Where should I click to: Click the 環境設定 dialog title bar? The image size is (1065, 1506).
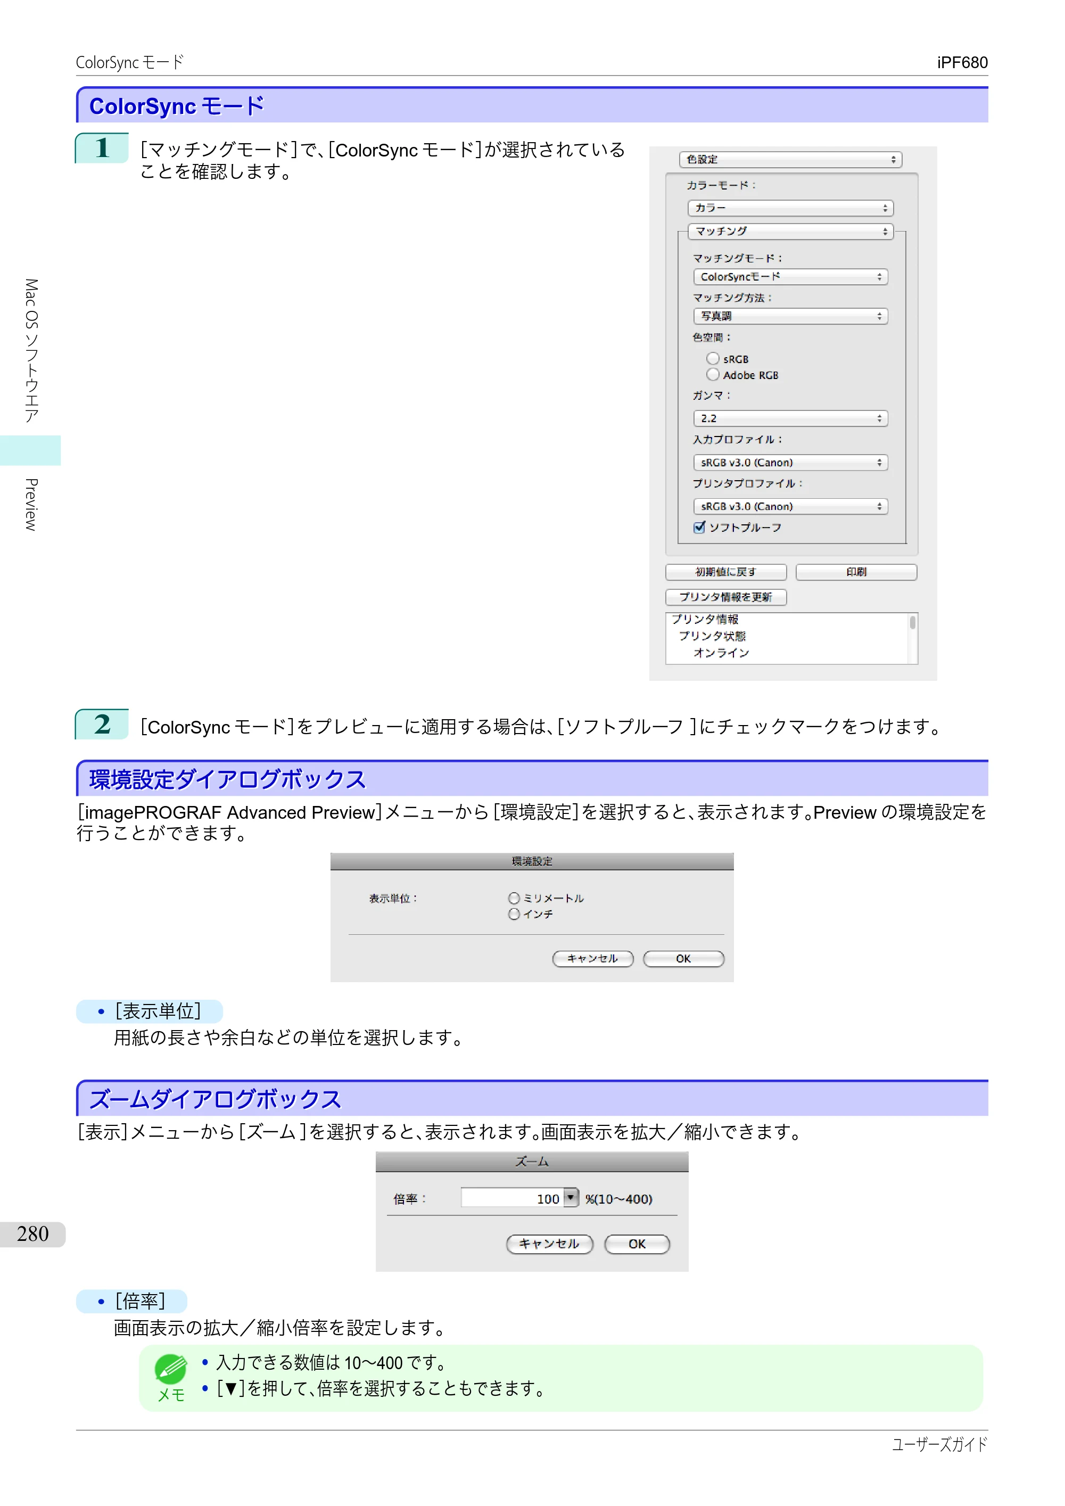tap(532, 861)
